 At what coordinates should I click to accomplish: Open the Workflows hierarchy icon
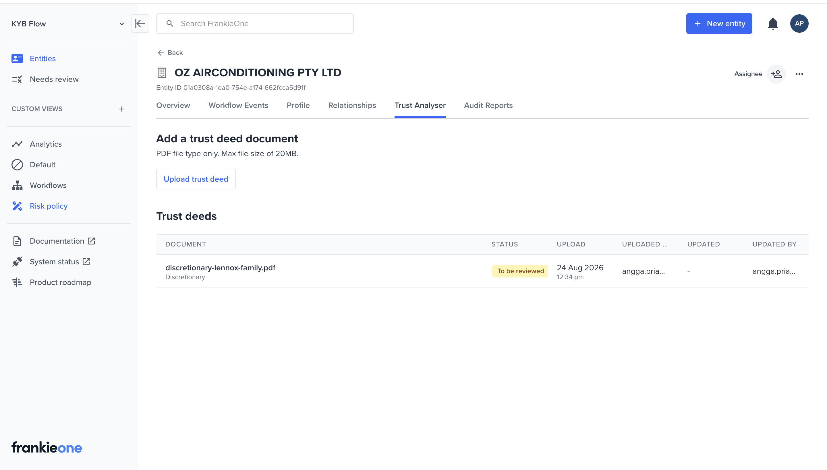pos(17,185)
